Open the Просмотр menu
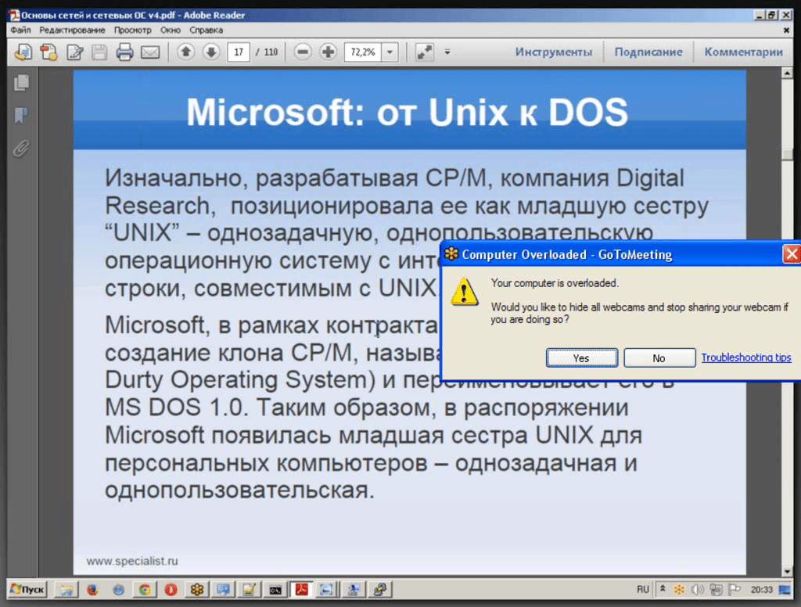This screenshot has width=801, height=607. click(133, 31)
